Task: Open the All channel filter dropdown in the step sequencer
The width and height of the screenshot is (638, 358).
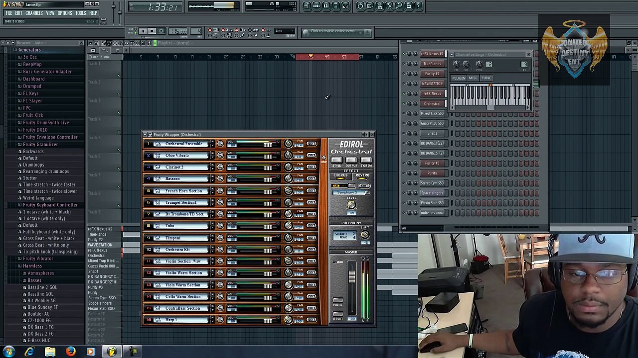Action: pos(422,228)
